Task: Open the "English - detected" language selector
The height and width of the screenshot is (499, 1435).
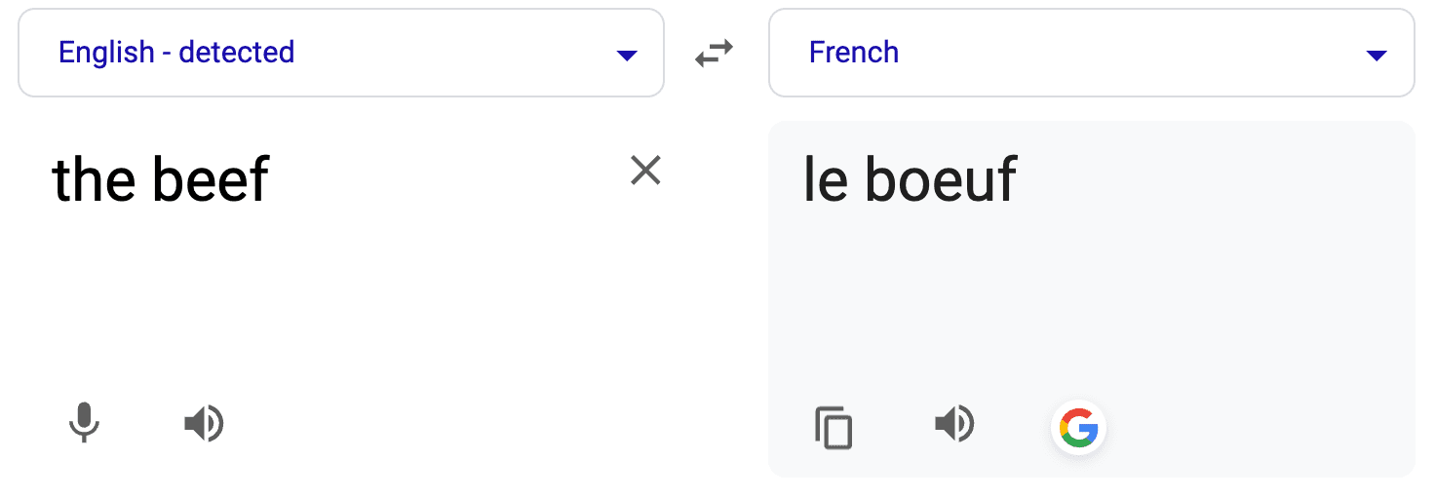Action: pyautogui.click(x=175, y=53)
